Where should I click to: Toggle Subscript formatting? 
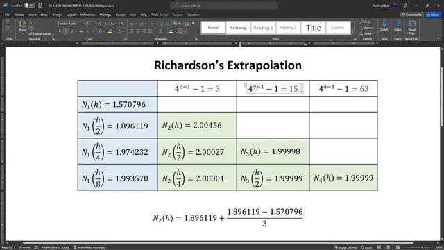pyautogui.click(x=87, y=31)
